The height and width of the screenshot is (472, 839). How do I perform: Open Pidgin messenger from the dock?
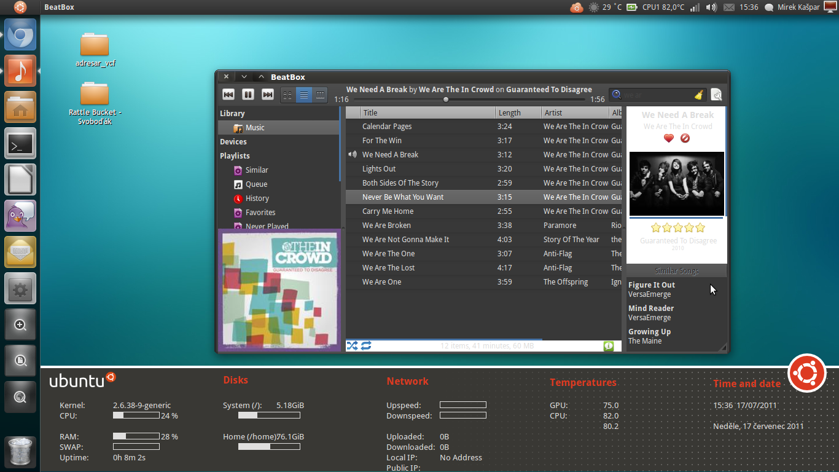coord(20,216)
